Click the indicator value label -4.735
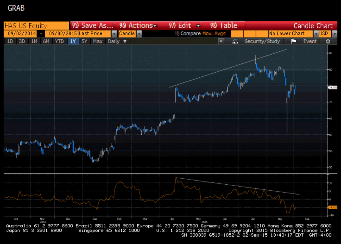This screenshot has height=244, width=341. (x=332, y=208)
